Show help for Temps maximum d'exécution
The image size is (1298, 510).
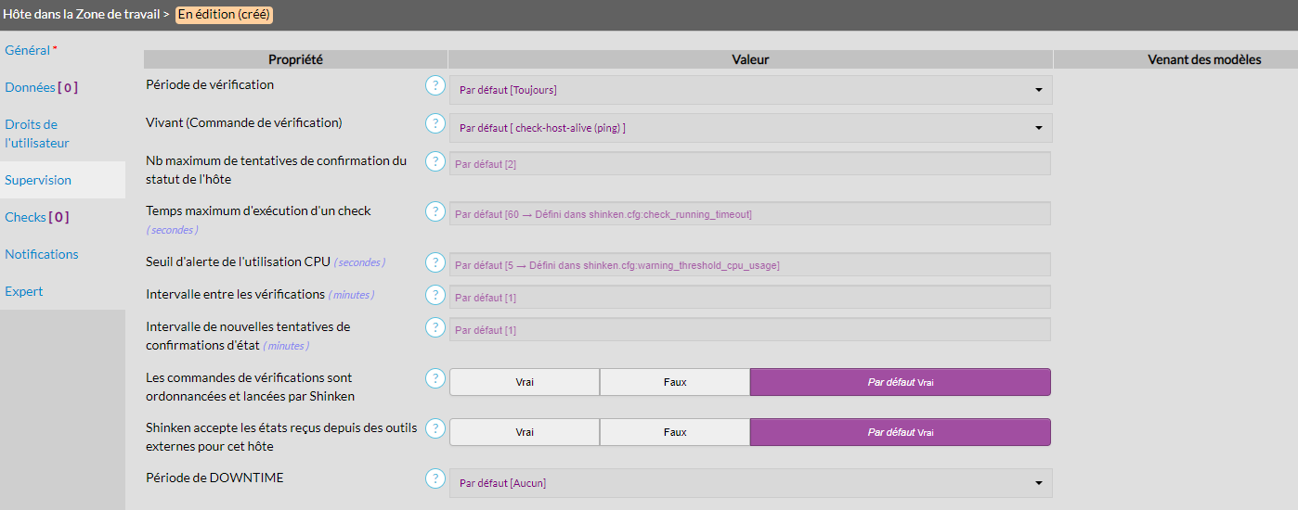point(435,211)
